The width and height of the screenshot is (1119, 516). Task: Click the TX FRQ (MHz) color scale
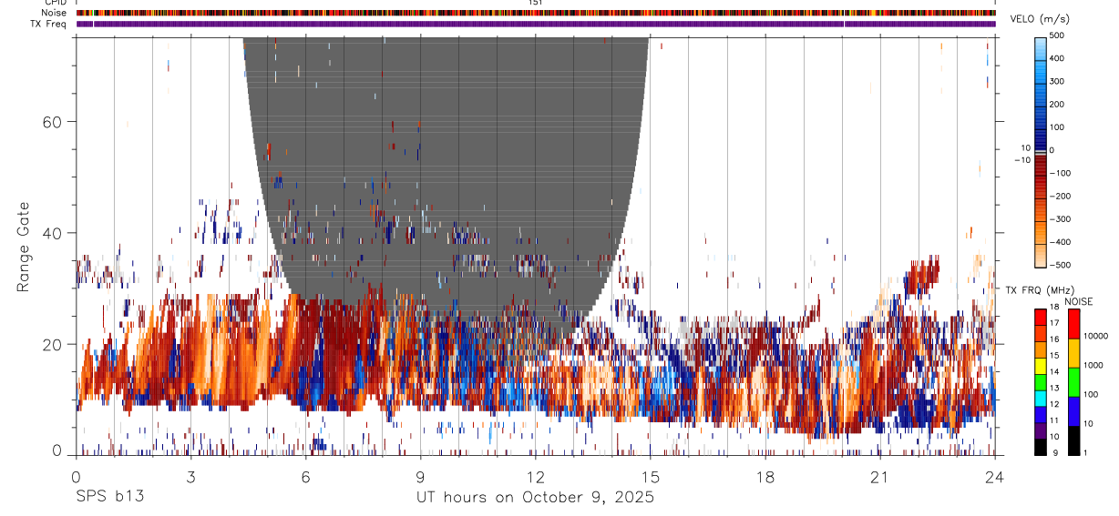pos(1040,382)
